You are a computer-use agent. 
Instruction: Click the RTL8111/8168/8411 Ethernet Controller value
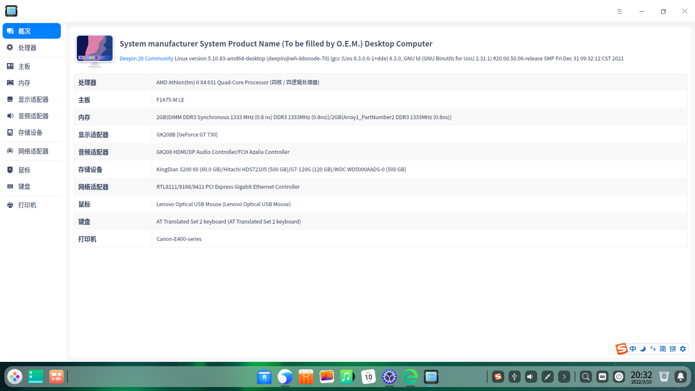pyautogui.click(x=228, y=187)
